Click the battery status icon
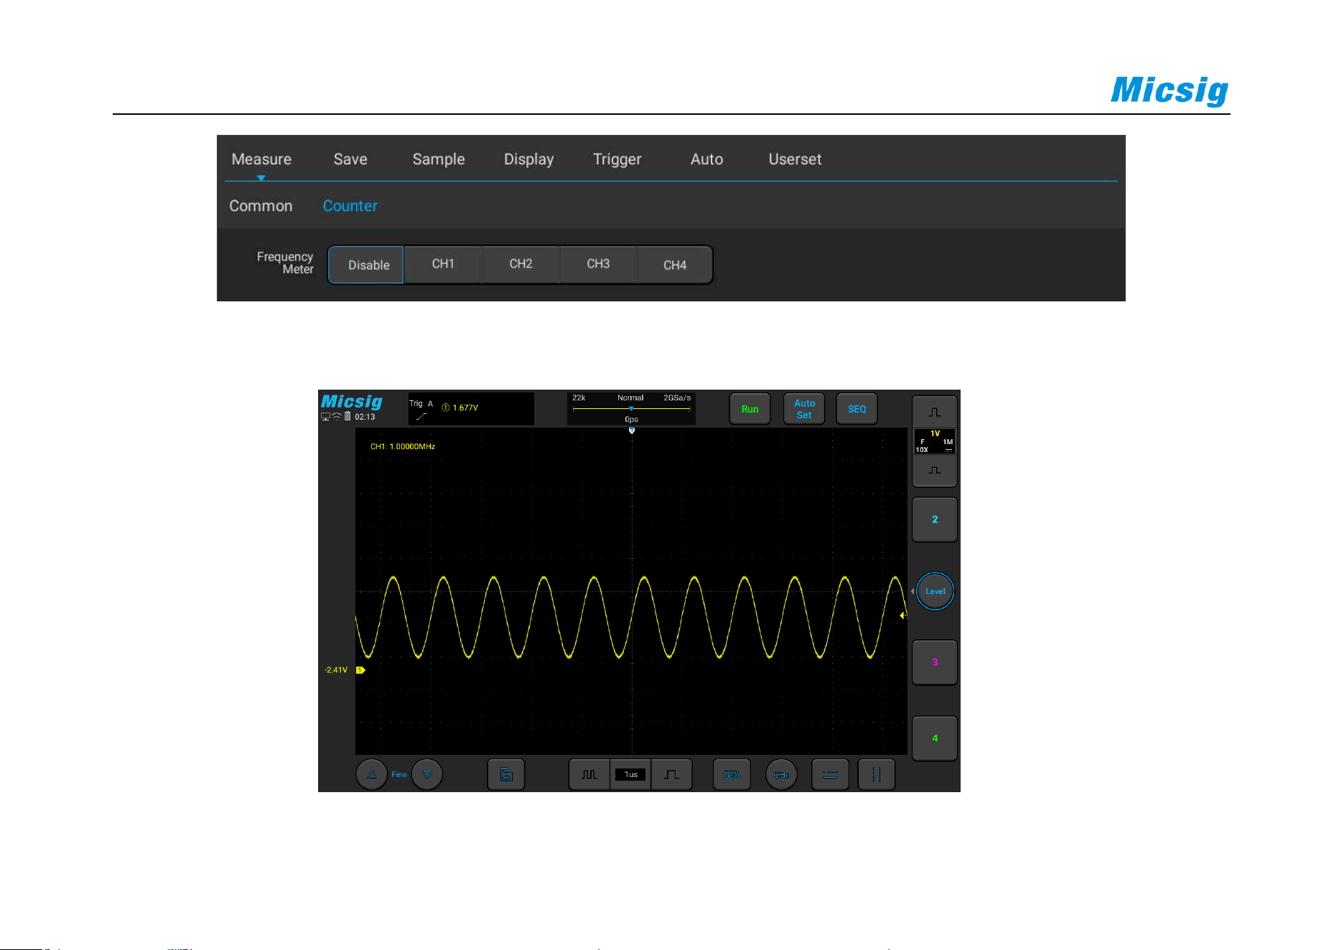1344x950 pixels. pyautogui.click(x=347, y=417)
